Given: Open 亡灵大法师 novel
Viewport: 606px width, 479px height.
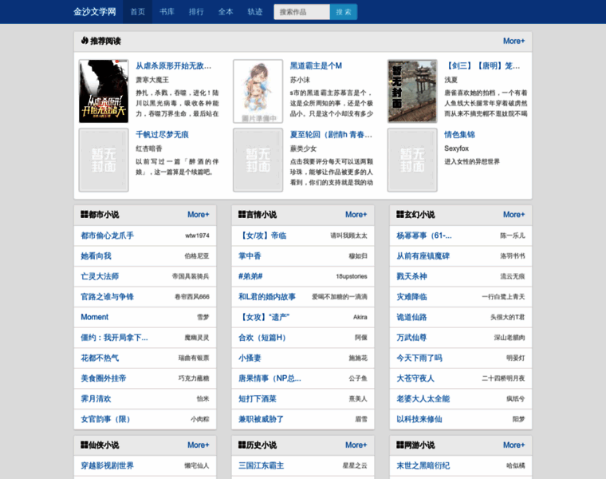Looking at the screenshot, I should point(100,276).
